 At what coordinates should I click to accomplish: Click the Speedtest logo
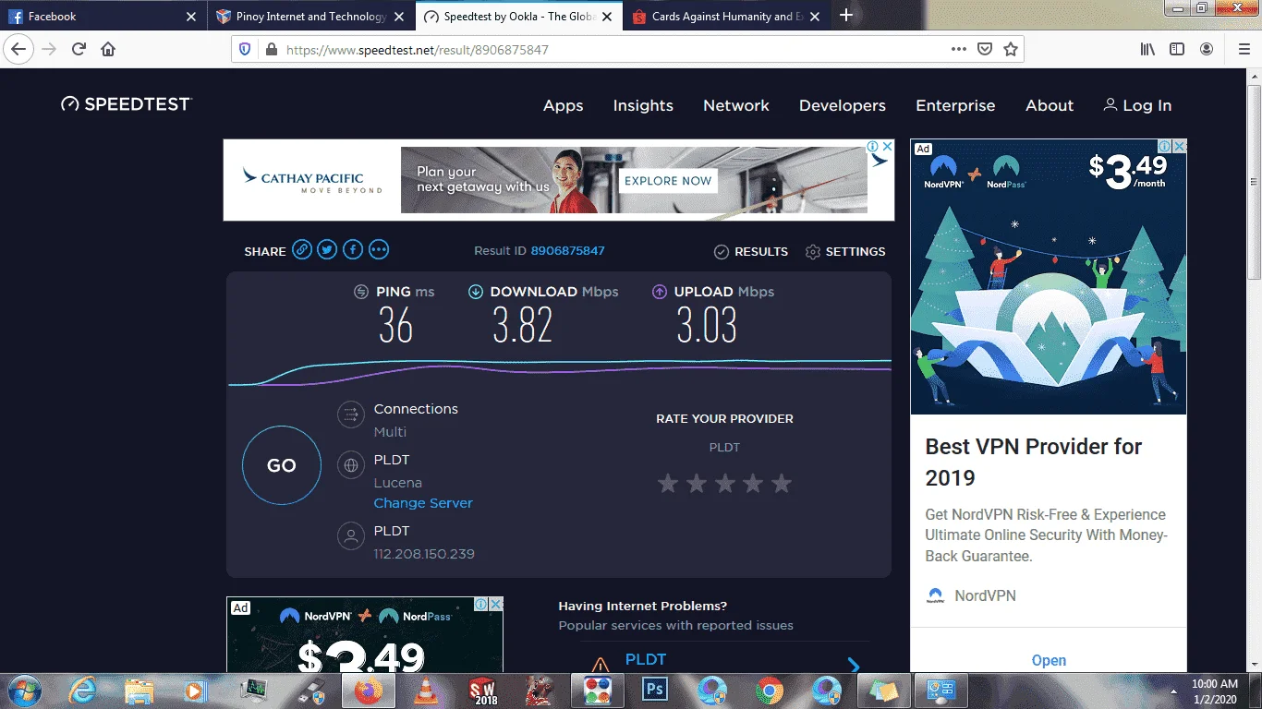click(127, 104)
